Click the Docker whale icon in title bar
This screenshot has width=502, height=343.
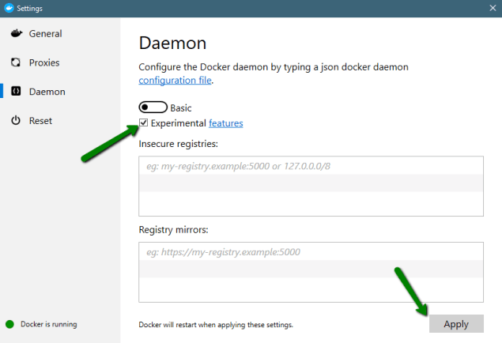click(x=9, y=8)
